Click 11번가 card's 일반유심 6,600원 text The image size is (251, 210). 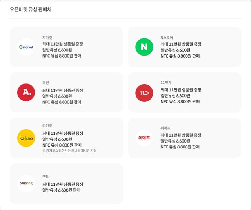pyautogui.click(x=175, y=96)
